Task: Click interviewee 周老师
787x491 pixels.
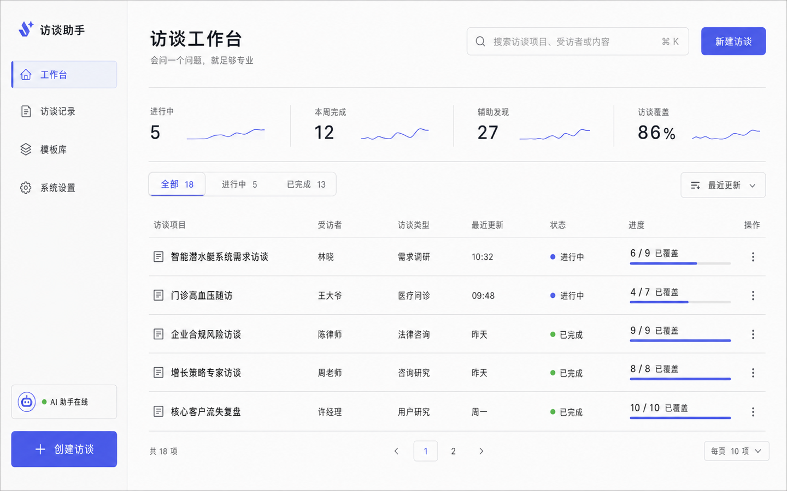Action: 330,373
